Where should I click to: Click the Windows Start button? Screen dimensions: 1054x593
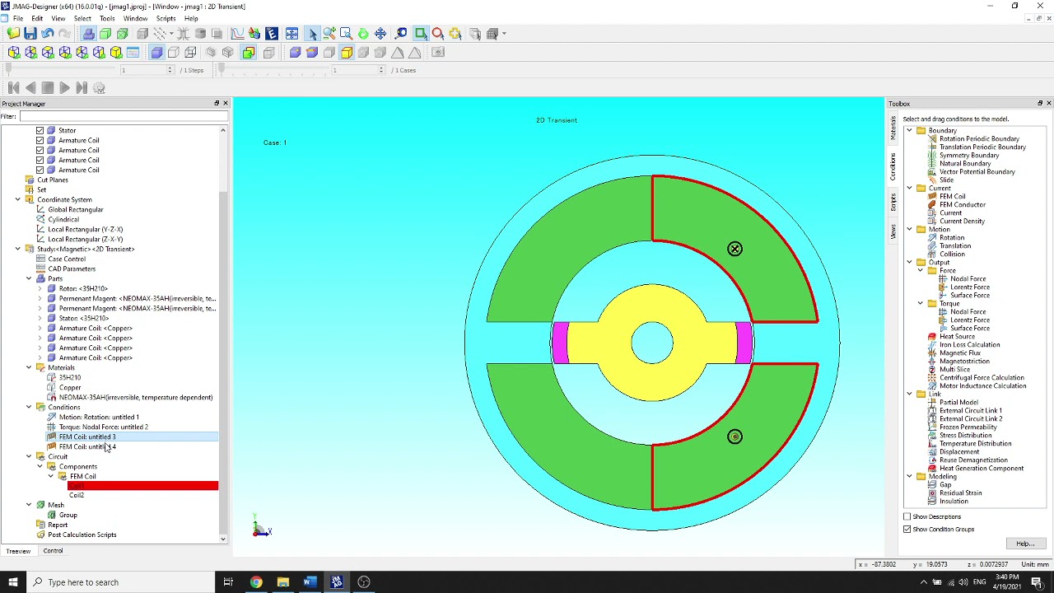12,582
